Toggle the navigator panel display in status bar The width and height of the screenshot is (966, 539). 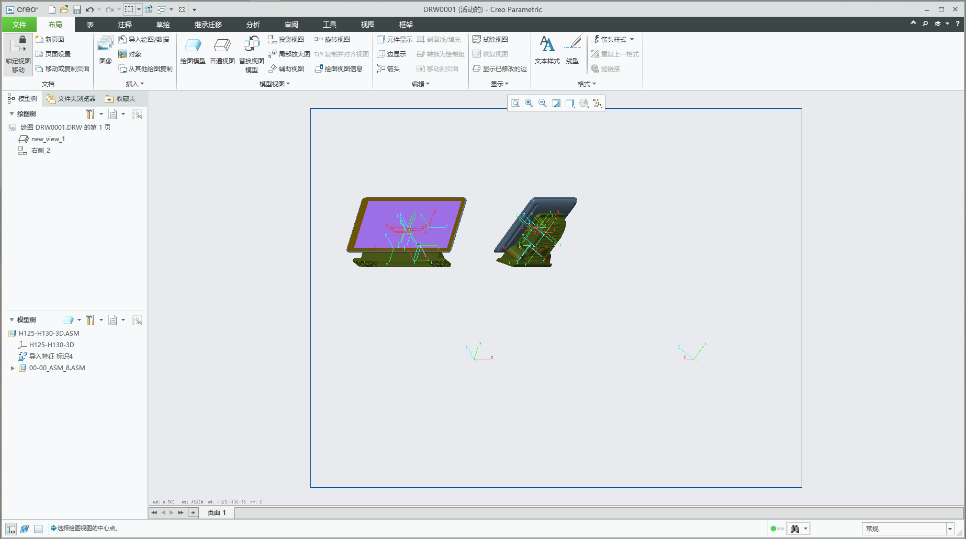pos(11,529)
